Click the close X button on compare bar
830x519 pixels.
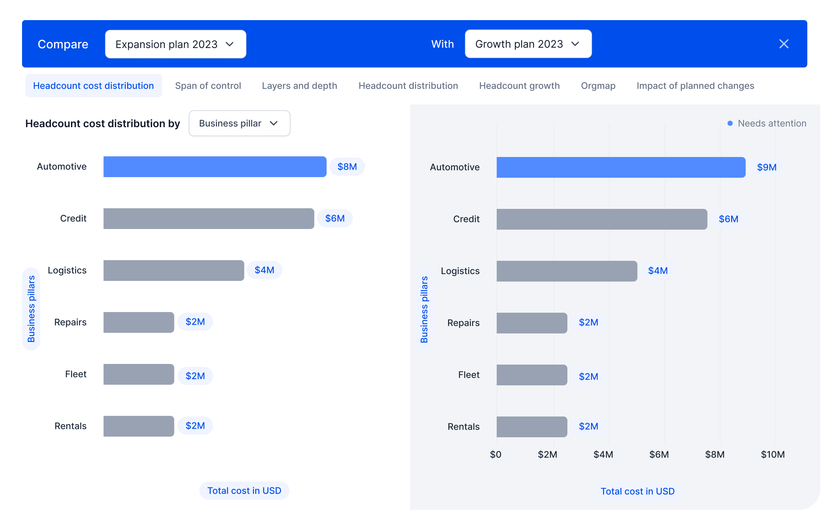tap(784, 44)
